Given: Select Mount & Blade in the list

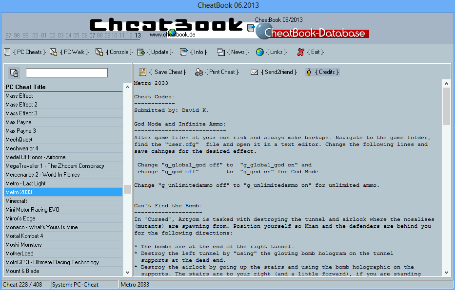Looking at the screenshot, I should click(63, 271).
